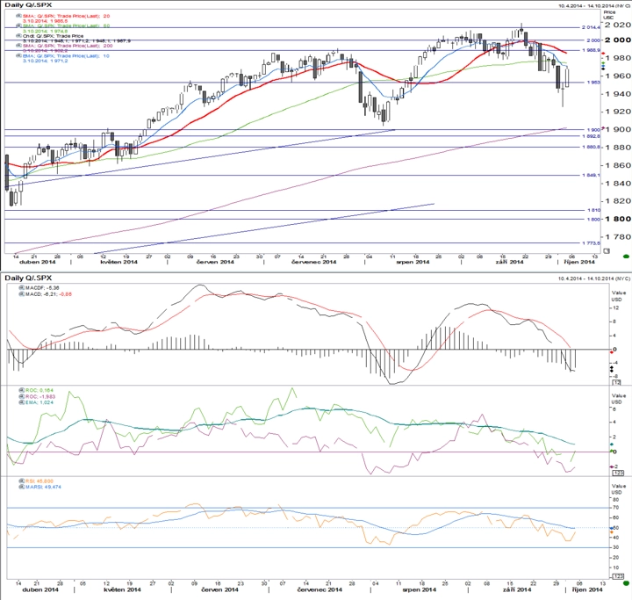Click the candlestick Trade Price legend icon
The image size is (632, 600).
pos(18,36)
